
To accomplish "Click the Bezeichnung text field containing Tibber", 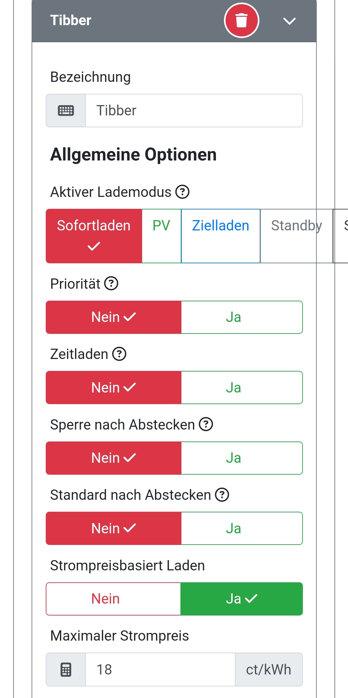I will coord(194,111).
